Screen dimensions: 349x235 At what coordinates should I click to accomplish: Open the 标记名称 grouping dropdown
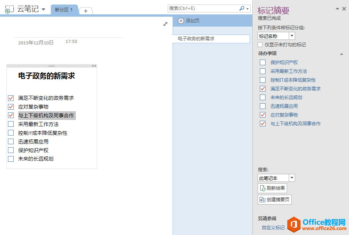292,35
